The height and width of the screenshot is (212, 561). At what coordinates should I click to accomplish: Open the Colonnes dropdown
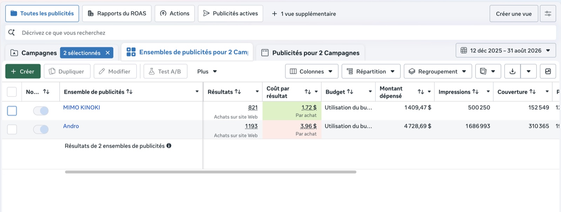click(x=312, y=71)
